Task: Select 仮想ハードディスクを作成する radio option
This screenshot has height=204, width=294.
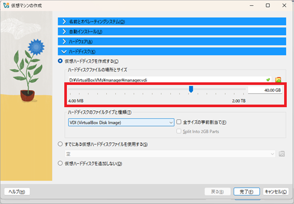Action: (x=60, y=61)
